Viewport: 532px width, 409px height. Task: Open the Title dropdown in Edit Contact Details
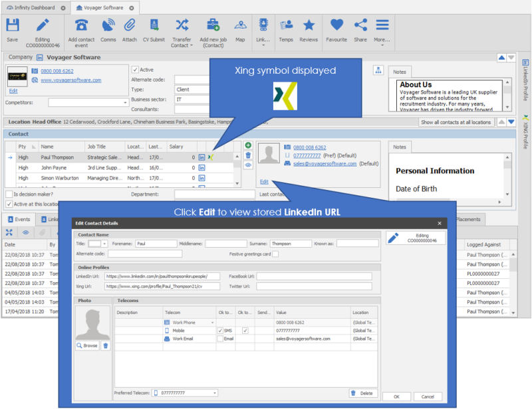(x=105, y=244)
